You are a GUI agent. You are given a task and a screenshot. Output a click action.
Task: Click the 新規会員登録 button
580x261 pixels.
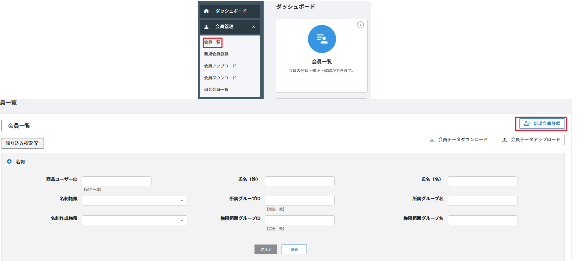542,124
